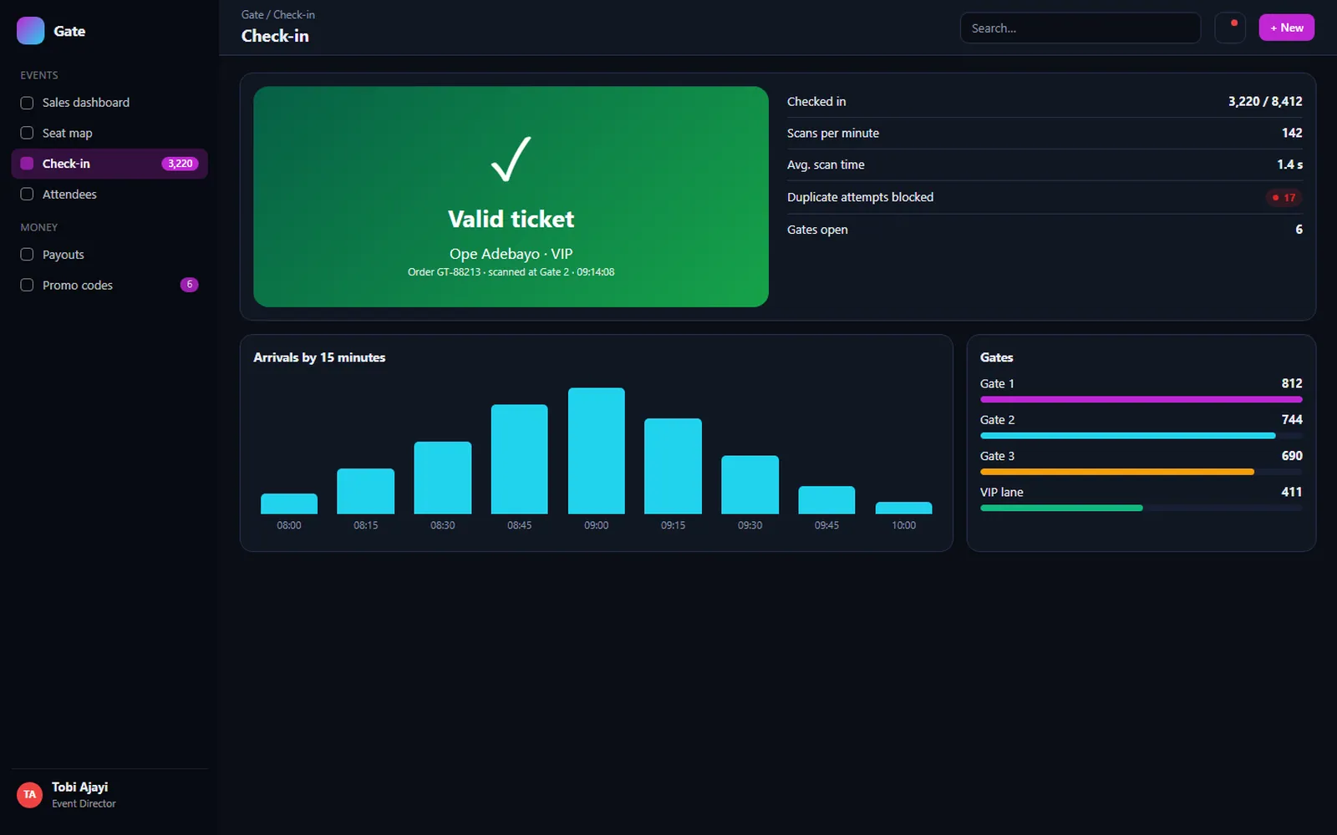Click the Seat map sidebar icon

coord(27,133)
